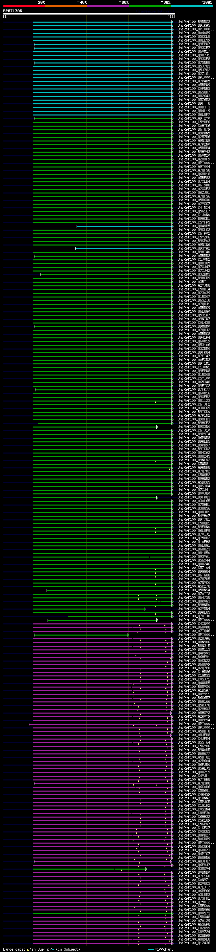Open hit UniRef100_Q9FPW7
Screen dimensions: 216x952
point(194,44)
